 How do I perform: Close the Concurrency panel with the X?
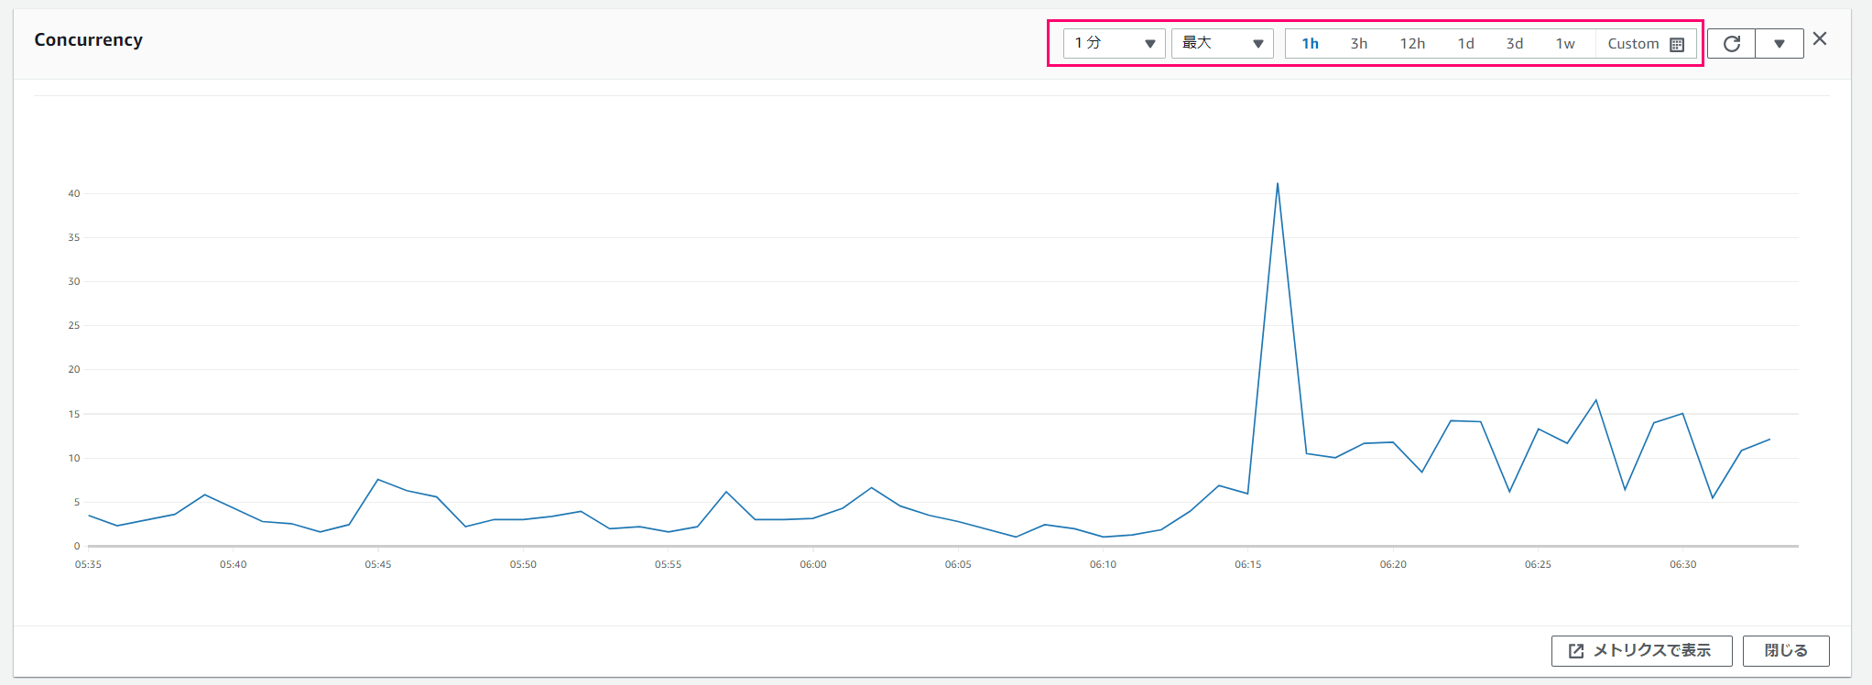[x=1820, y=38]
